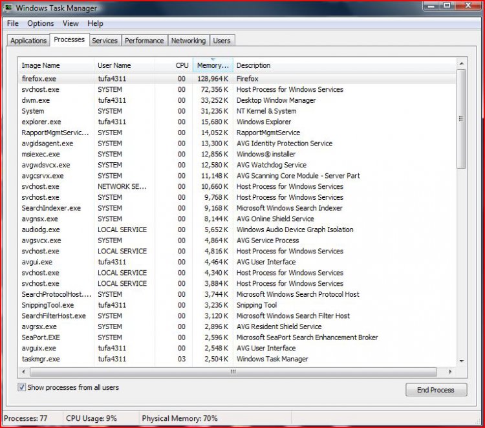Select the dwm.exe process
Screen dimensions: 485x428
(237, 100)
